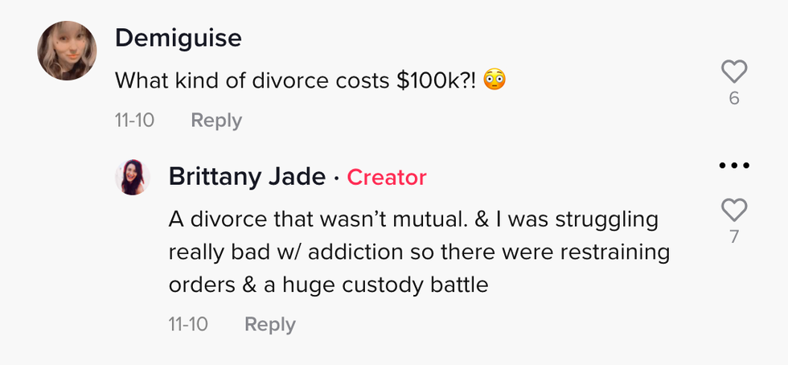Like Brittany Jade's reply with the heart
Image resolution: width=788 pixels, height=365 pixels.
[x=734, y=211]
